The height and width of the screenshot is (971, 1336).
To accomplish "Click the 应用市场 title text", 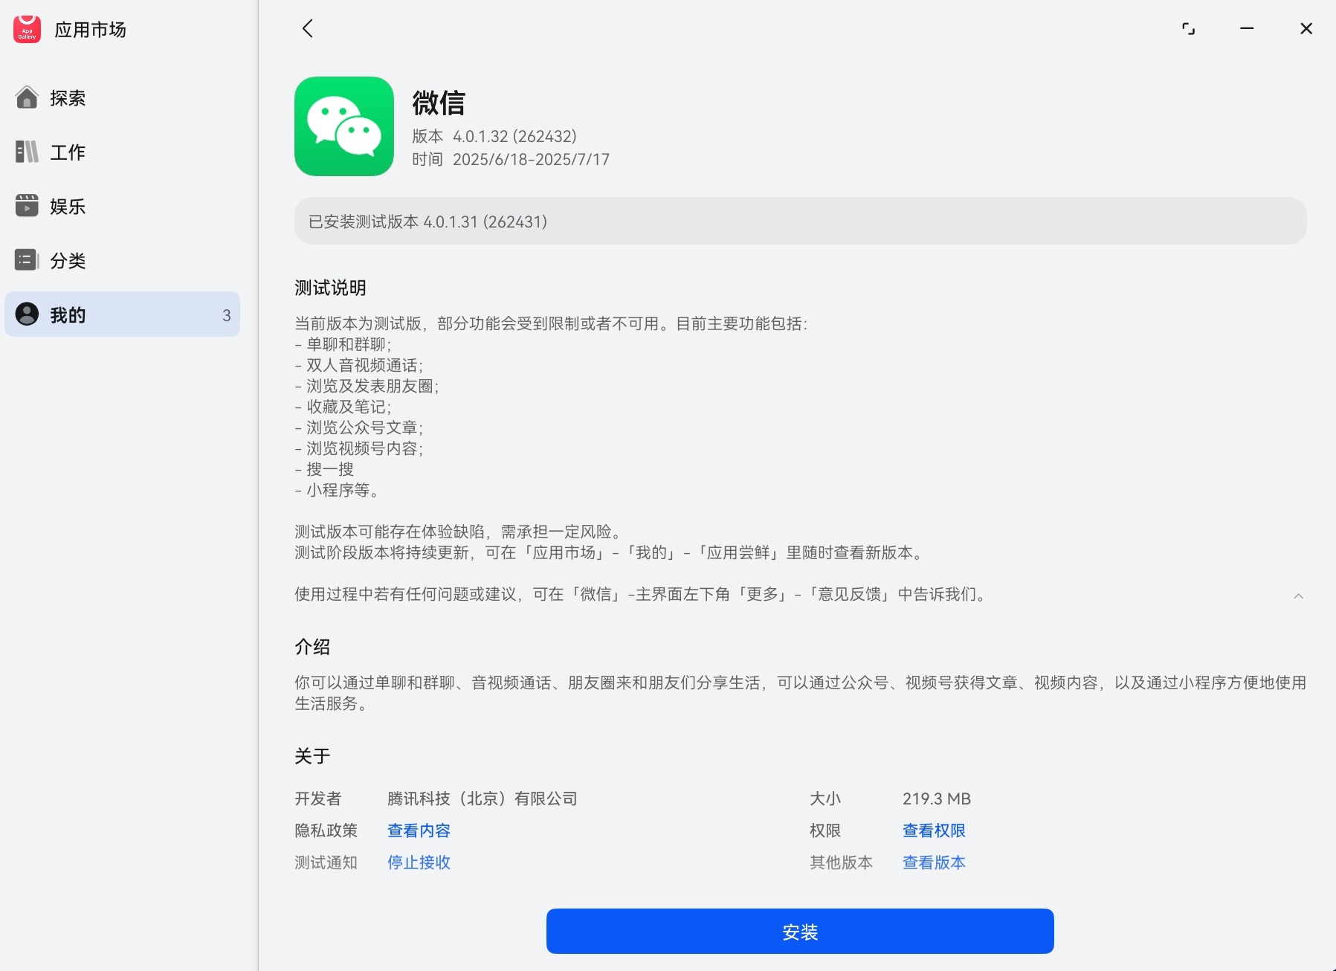I will (90, 30).
